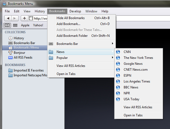Toggle the open-book Show Bookmarks icon

coord(7,26)
